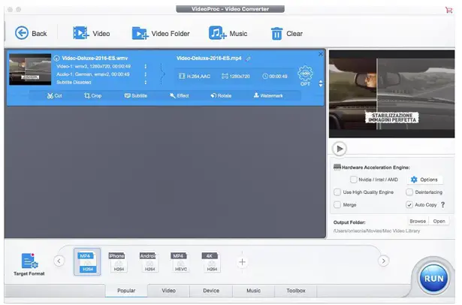Open the Rotate tool
Image resolution: width=462 pixels, height=305 pixels.
(221, 95)
